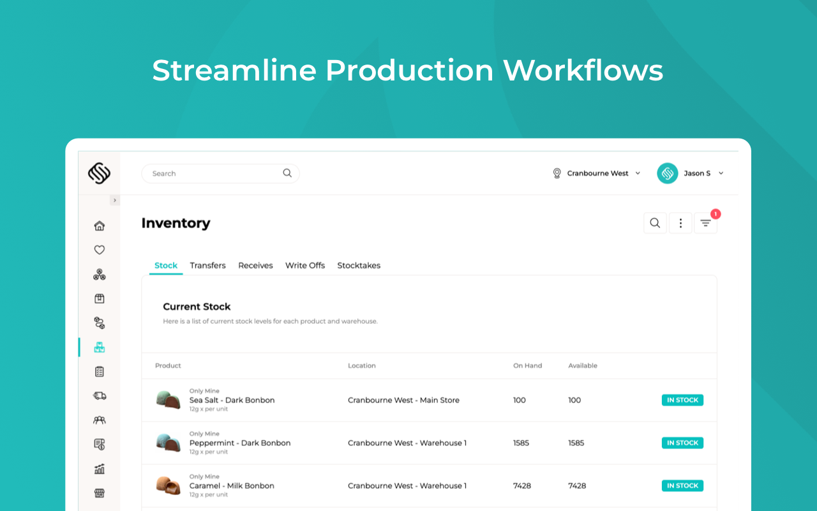The height and width of the screenshot is (511, 817).
Task: Open the Peppermint - Dark Bonbon product
Action: coord(240,443)
